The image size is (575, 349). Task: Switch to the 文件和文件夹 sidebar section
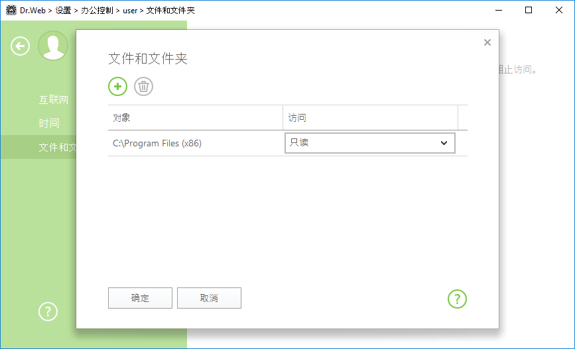[57, 147]
